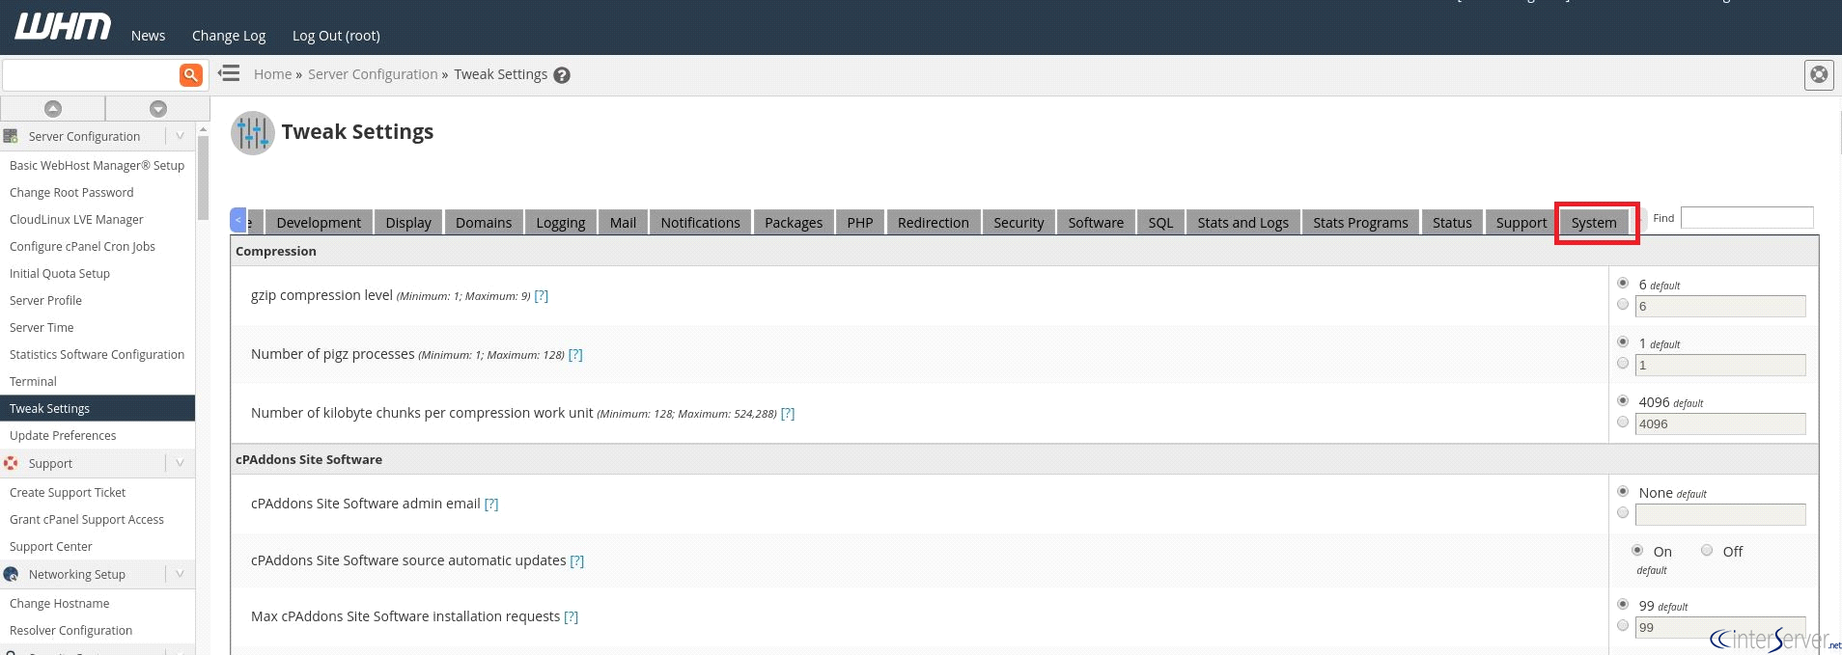Click the Tweak Settings sliders icon
Viewport: 1842px width, 655px height.
coord(253,133)
